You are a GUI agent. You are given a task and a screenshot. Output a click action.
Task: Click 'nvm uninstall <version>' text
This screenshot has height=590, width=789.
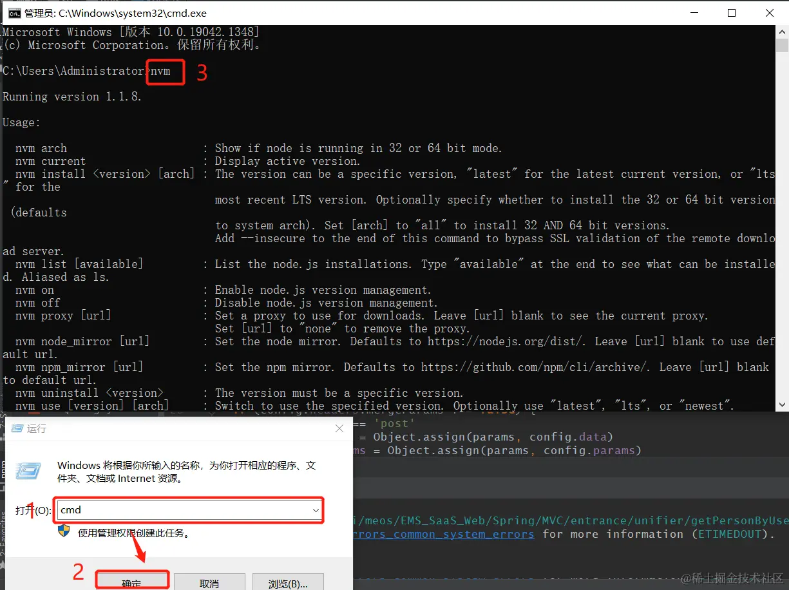90,393
